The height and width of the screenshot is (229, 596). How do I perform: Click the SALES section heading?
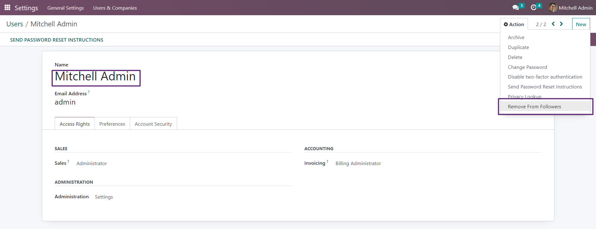coord(61,149)
